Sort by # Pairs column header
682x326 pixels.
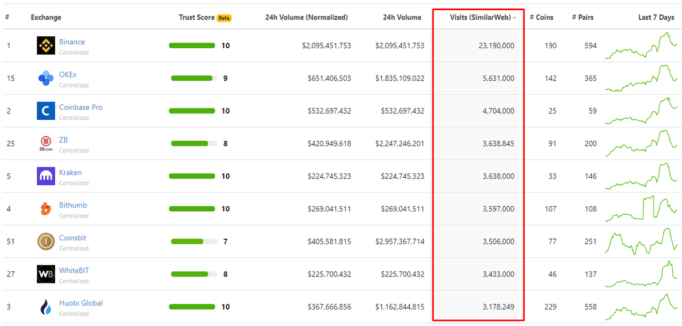click(583, 18)
